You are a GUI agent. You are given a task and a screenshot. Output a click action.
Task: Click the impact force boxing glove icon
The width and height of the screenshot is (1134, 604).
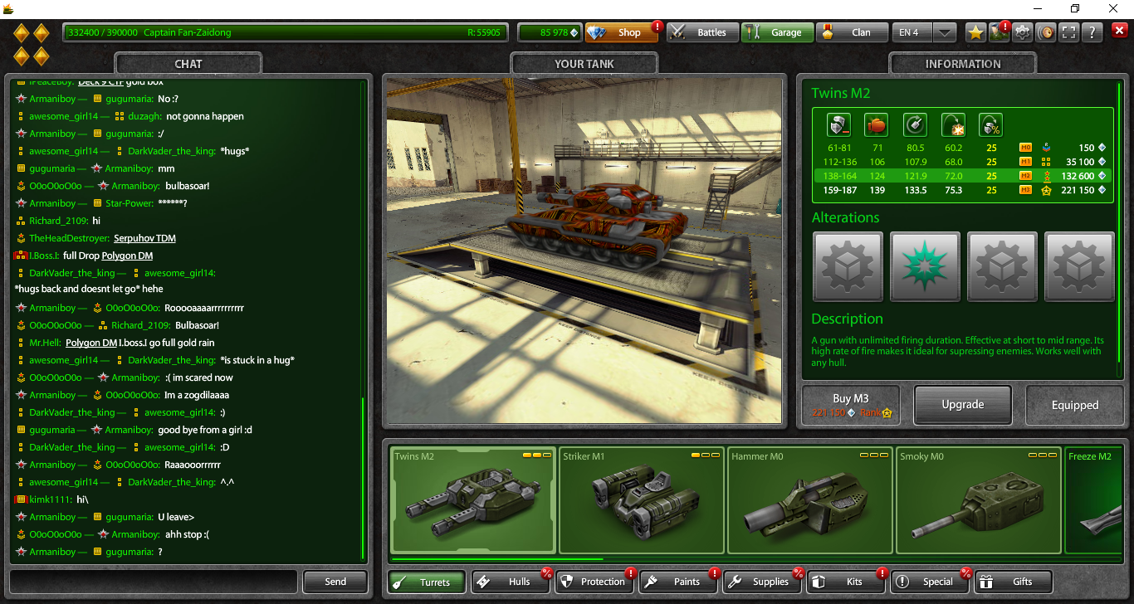(x=876, y=125)
